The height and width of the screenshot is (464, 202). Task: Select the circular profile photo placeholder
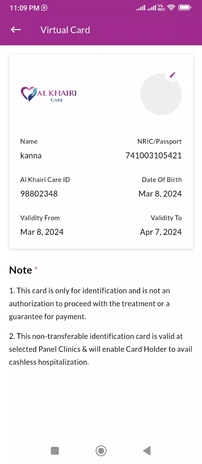coord(161,94)
